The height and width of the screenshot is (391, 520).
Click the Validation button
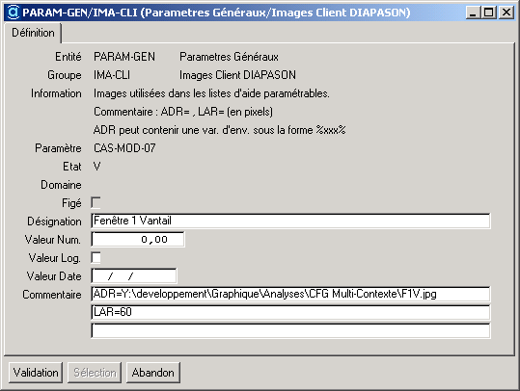pos(36,373)
